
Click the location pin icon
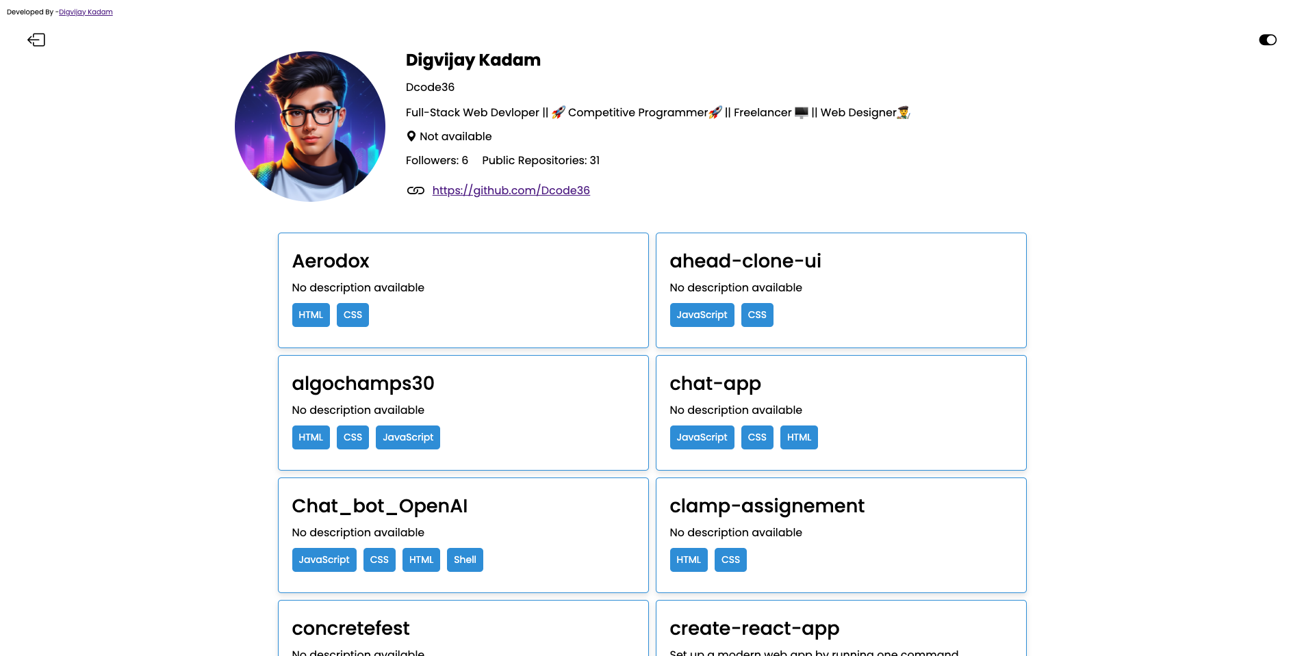(411, 136)
